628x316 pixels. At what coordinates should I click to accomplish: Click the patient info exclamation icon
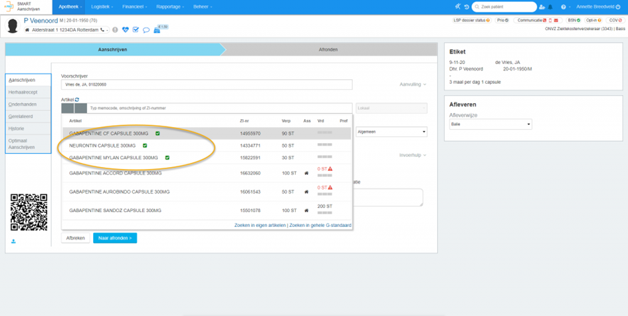[x=115, y=30]
